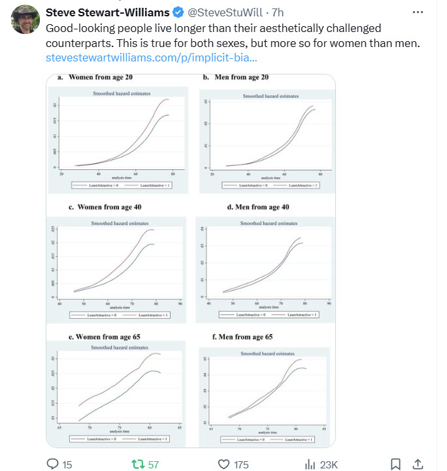The height and width of the screenshot is (471, 447).
Task: Click the blue verified checkmark badge
Action: pyautogui.click(x=178, y=12)
